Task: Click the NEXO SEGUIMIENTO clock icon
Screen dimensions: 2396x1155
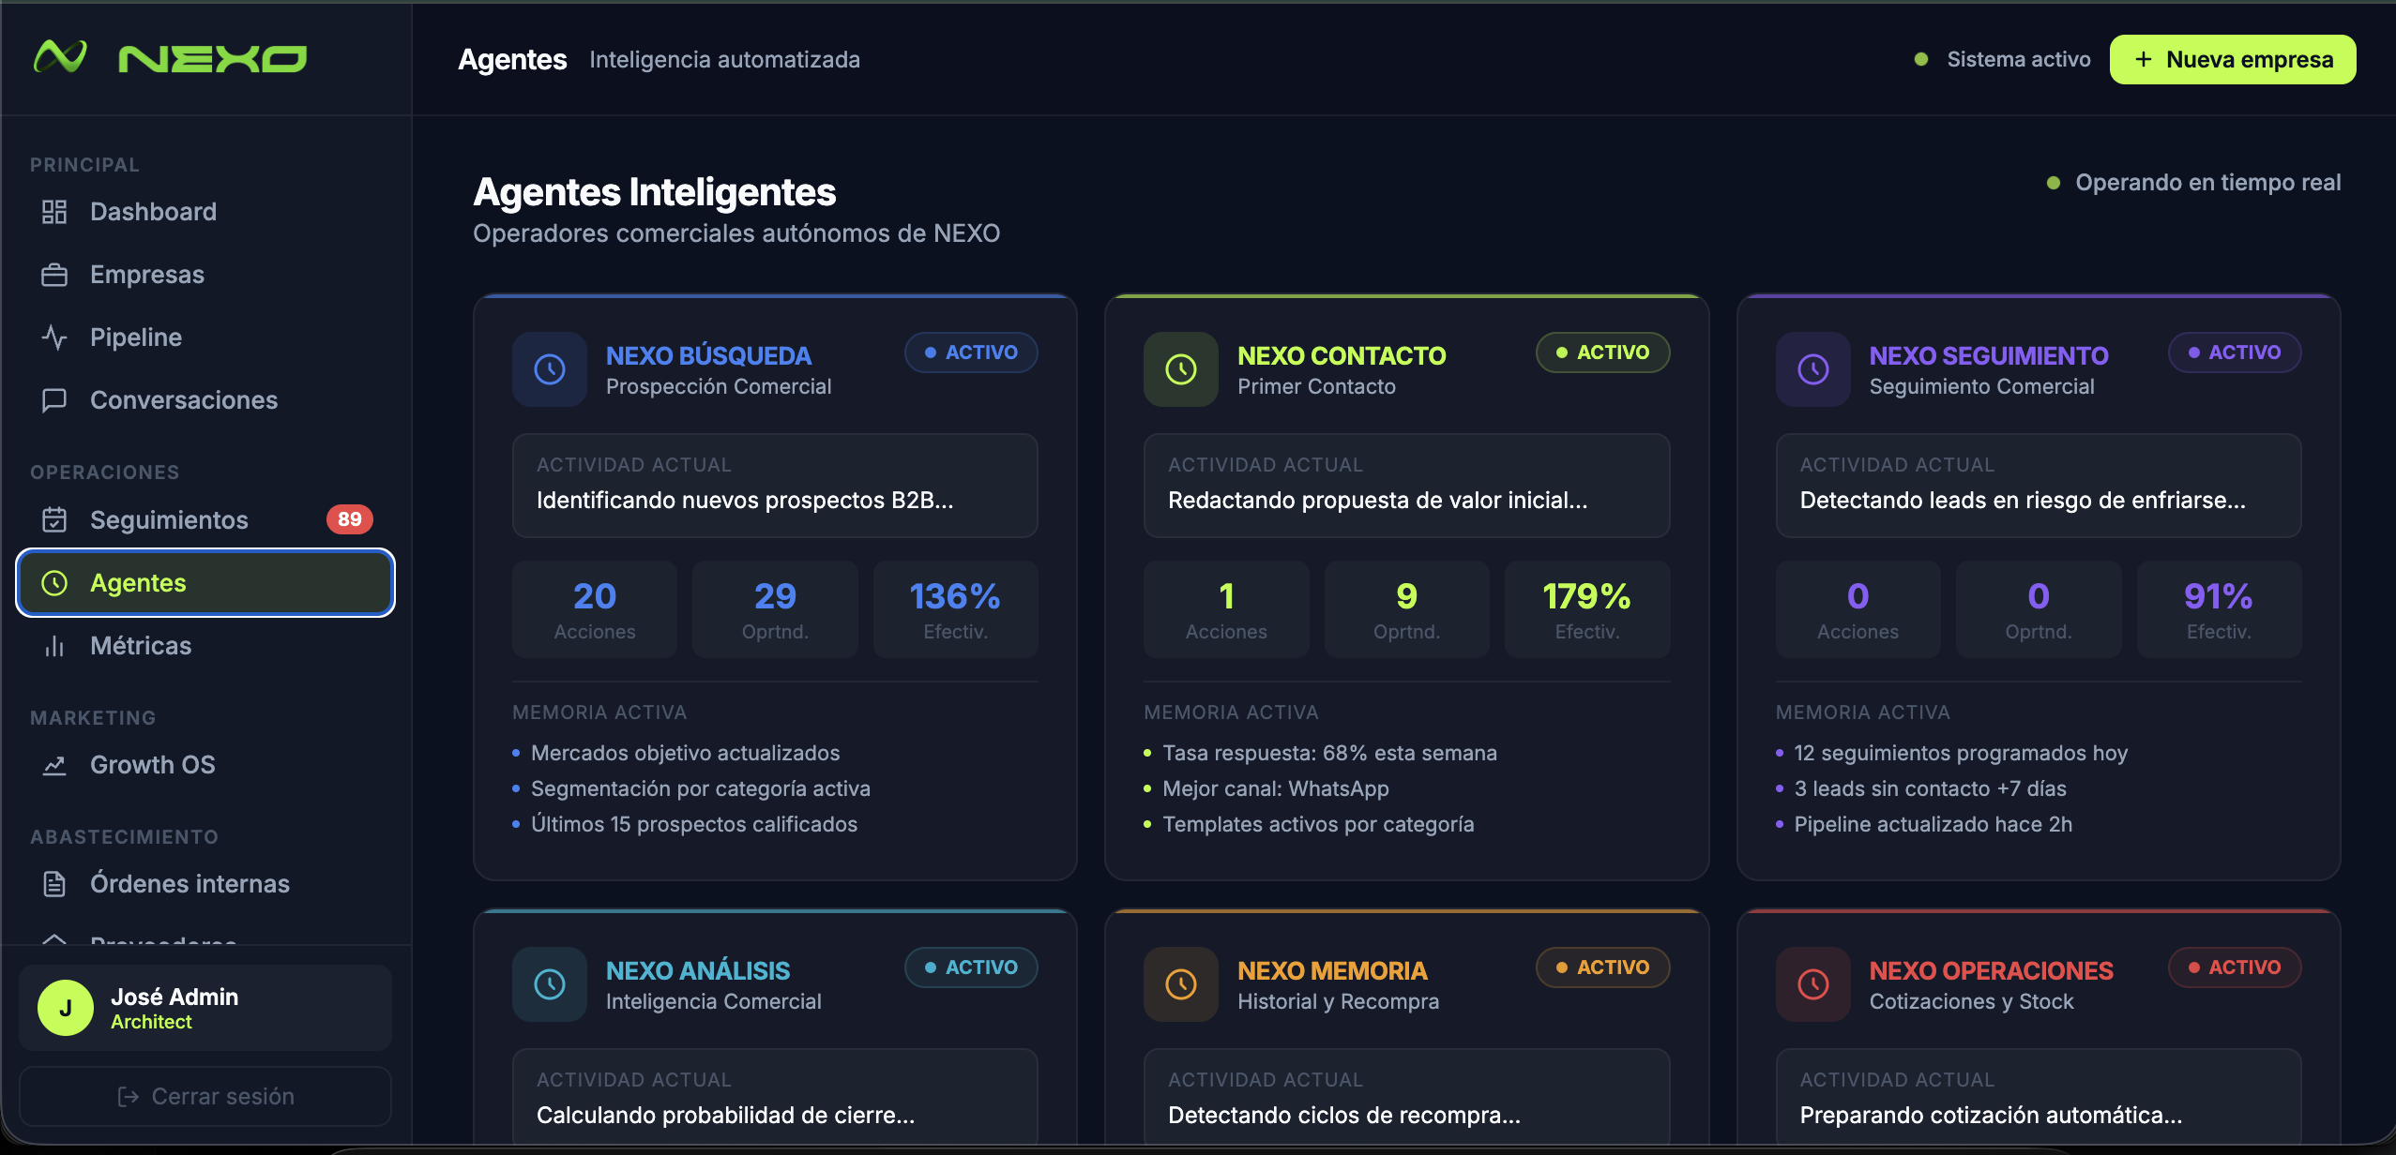Action: pos(1813,369)
